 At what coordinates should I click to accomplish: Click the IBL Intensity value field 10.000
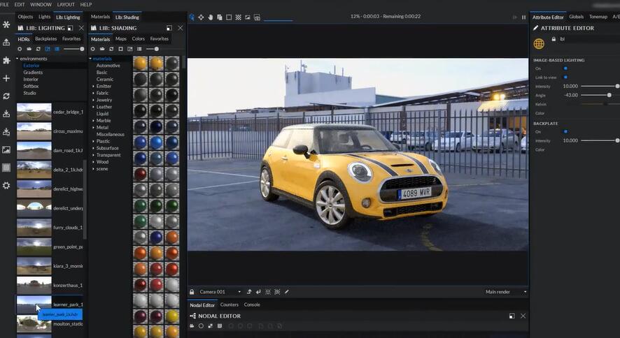570,86
